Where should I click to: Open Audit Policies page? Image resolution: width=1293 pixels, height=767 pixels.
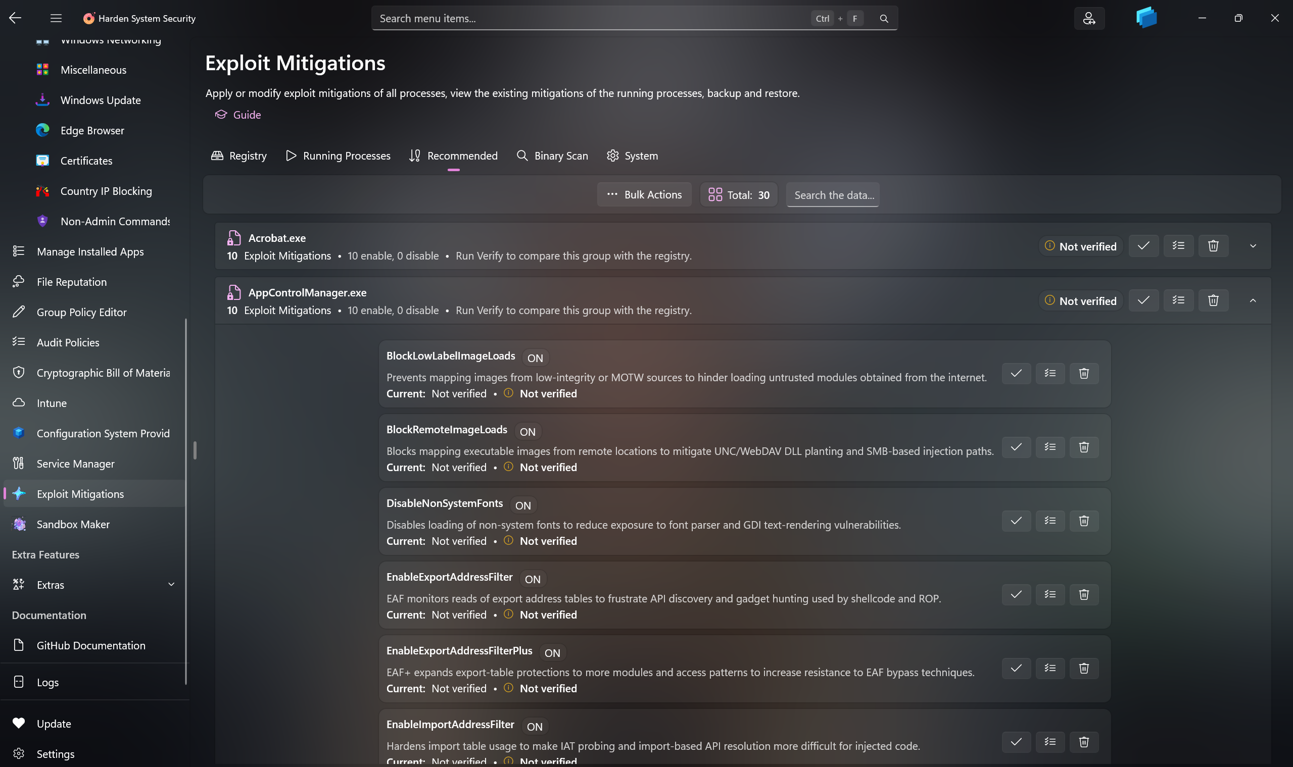(x=94, y=342)
